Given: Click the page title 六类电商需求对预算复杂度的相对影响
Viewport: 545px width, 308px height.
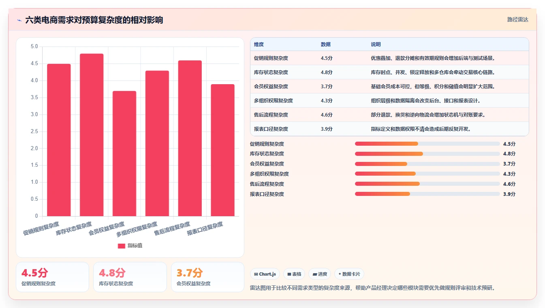Looking at the screenshot, I should (94, 20).
